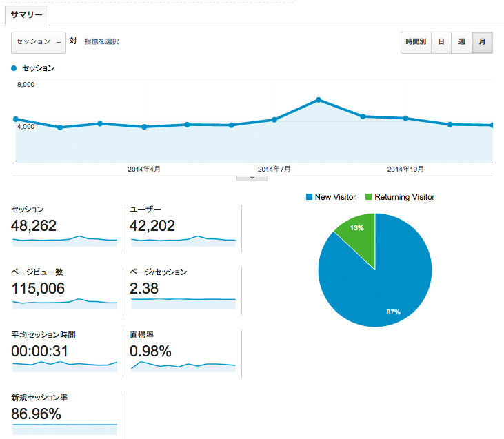Click the Returning Visitor green legend swatch
The height and width of the screenshot is (439, 504).
(x=368, y=196)
